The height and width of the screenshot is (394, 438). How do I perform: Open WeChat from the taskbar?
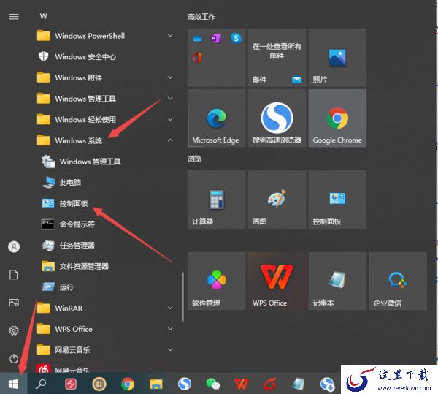coord(213,384)
